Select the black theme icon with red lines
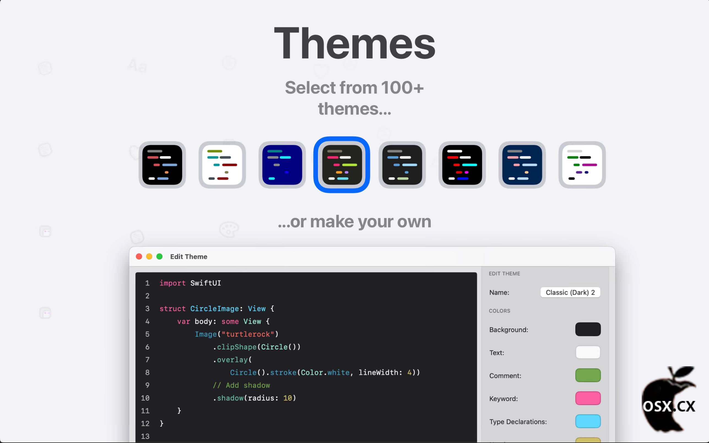 pyautogui.click(x=162, y=165)
